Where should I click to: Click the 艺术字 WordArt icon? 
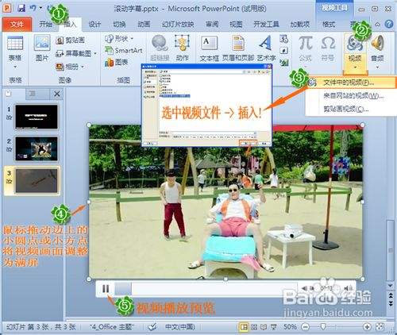[265, 43]
